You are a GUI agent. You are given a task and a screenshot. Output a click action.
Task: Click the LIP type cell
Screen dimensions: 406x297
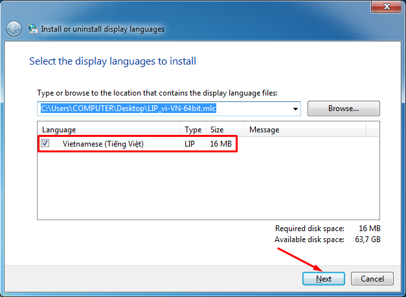click(x=190, y=143)
